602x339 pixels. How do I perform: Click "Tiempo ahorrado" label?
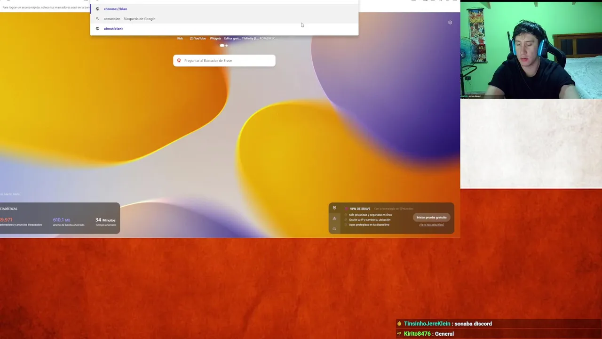[x=106, y=225]
